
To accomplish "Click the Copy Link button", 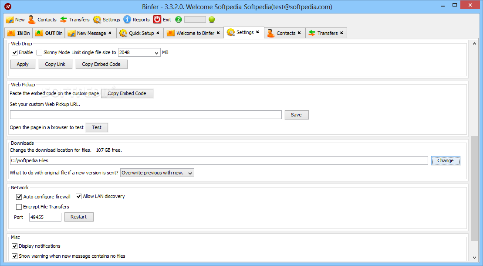I will coord(55,64).
